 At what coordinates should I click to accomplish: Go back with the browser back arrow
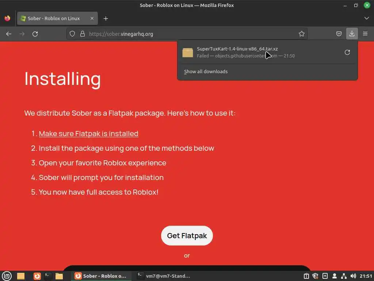[9, 34]
